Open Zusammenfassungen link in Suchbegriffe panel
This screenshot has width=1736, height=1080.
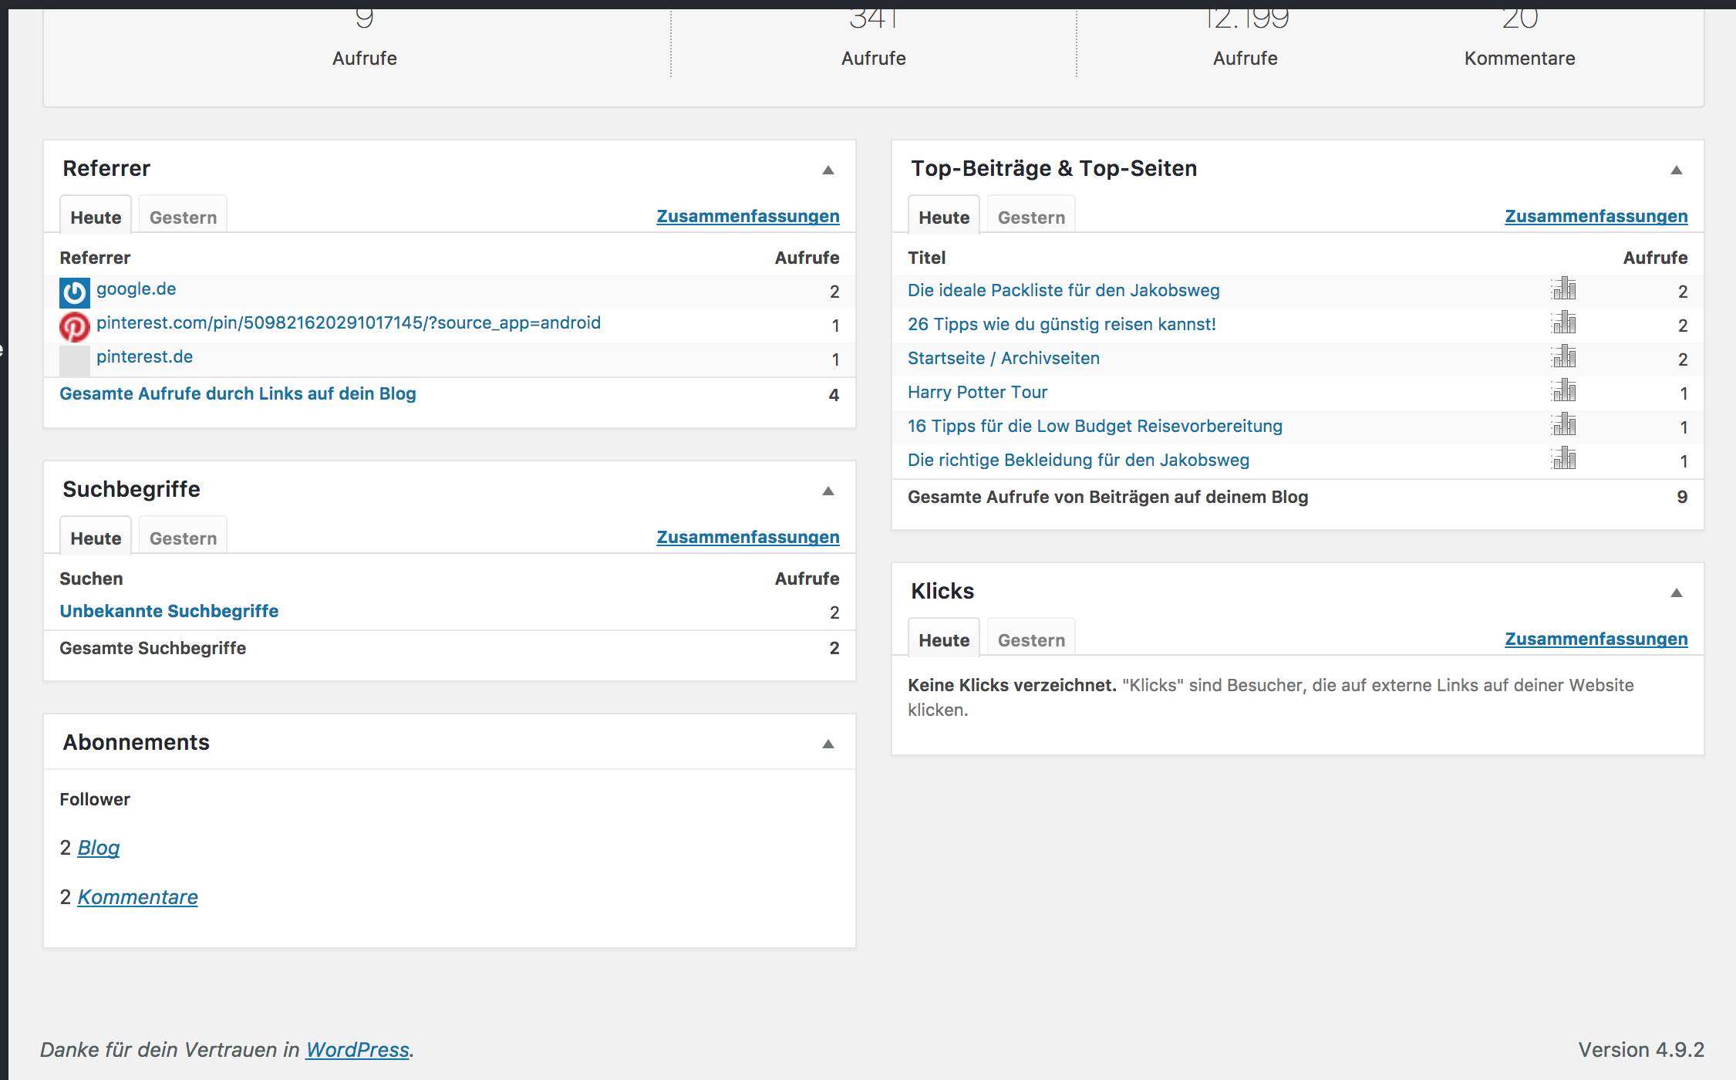coord(747,537)
